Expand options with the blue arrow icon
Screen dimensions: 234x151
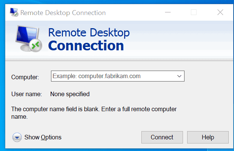tap(17, 137)
